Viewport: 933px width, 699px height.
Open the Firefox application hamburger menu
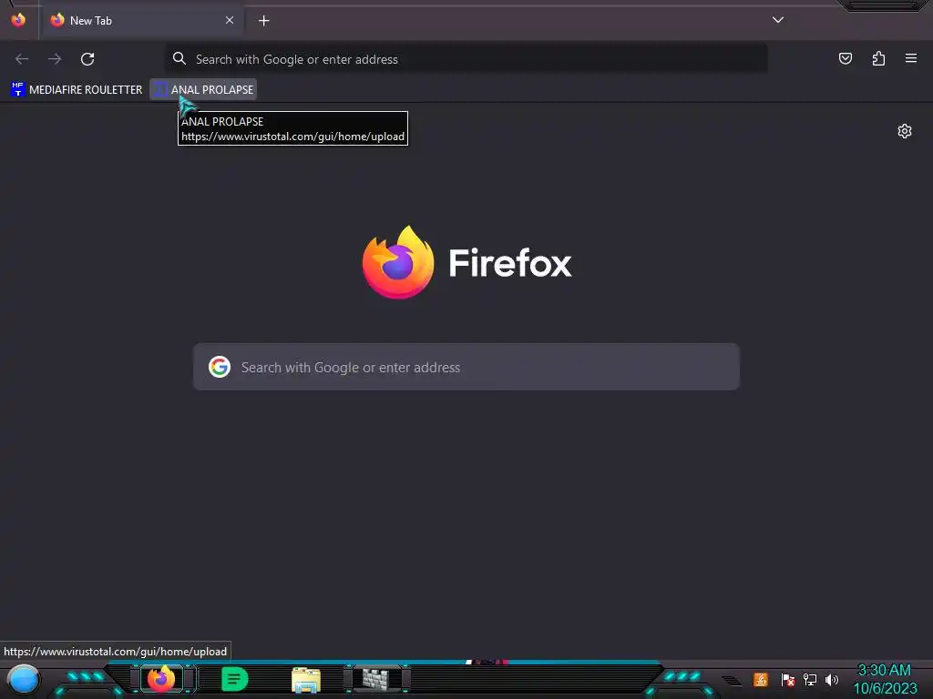coord(911,58)
